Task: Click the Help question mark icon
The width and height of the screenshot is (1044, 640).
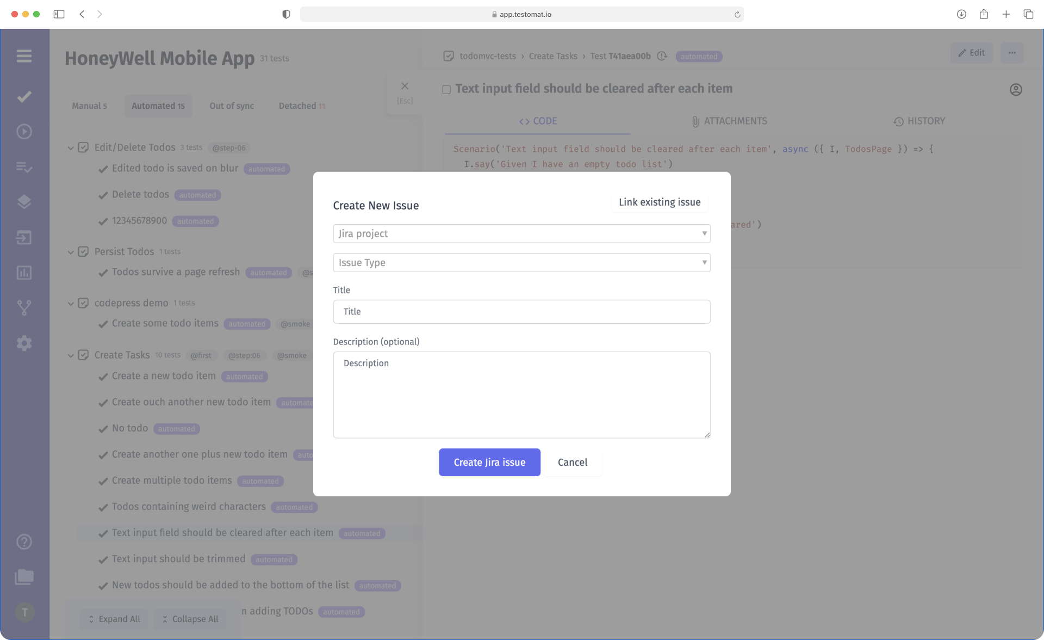Action: (x=24, y=541)
